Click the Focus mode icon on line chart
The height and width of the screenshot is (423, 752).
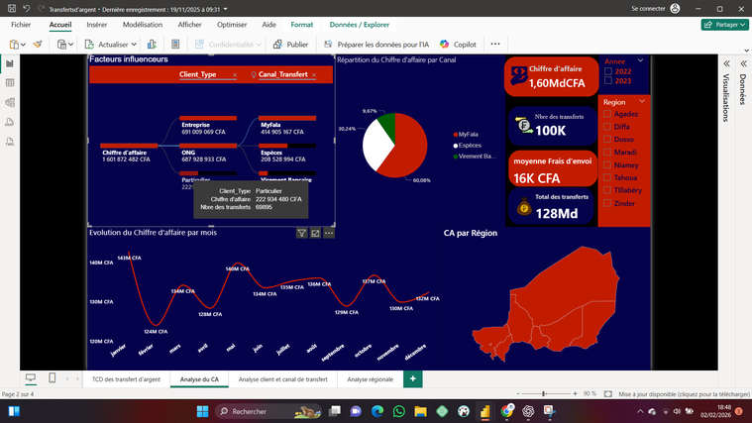point(315,233)
